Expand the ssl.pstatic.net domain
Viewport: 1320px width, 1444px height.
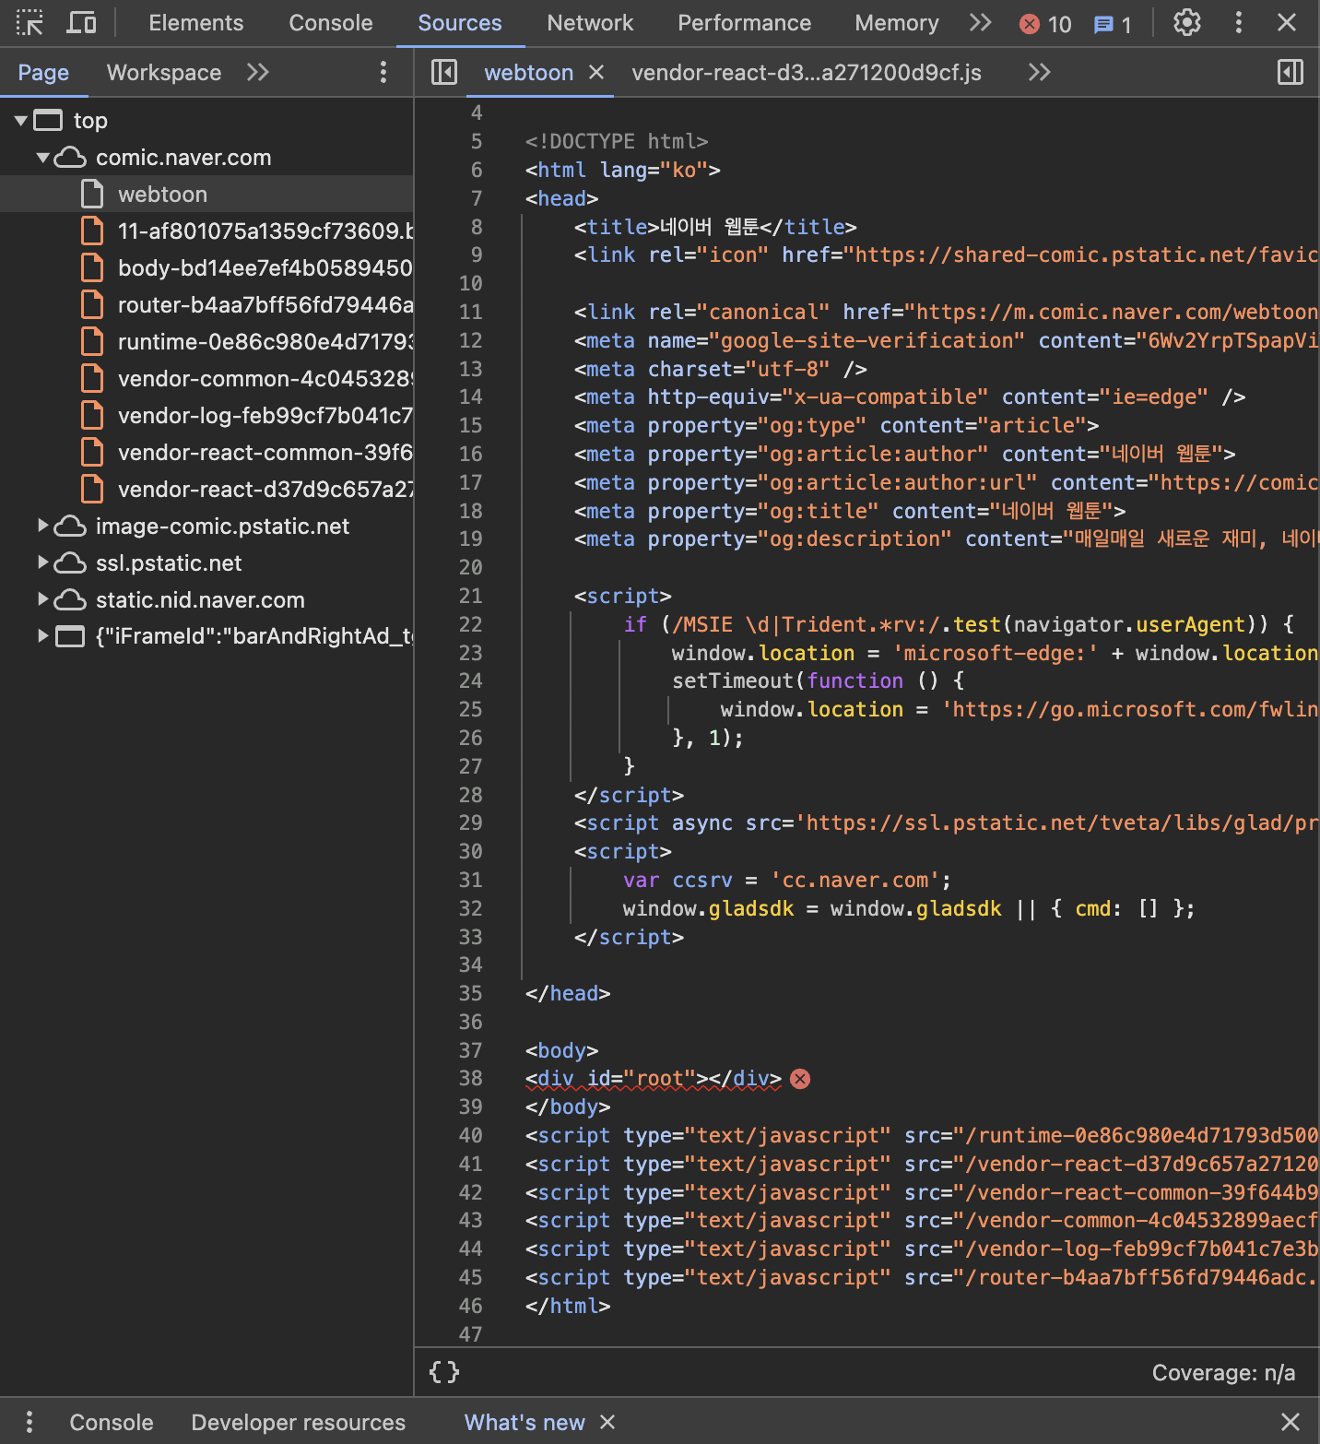(x=42, y=562)
